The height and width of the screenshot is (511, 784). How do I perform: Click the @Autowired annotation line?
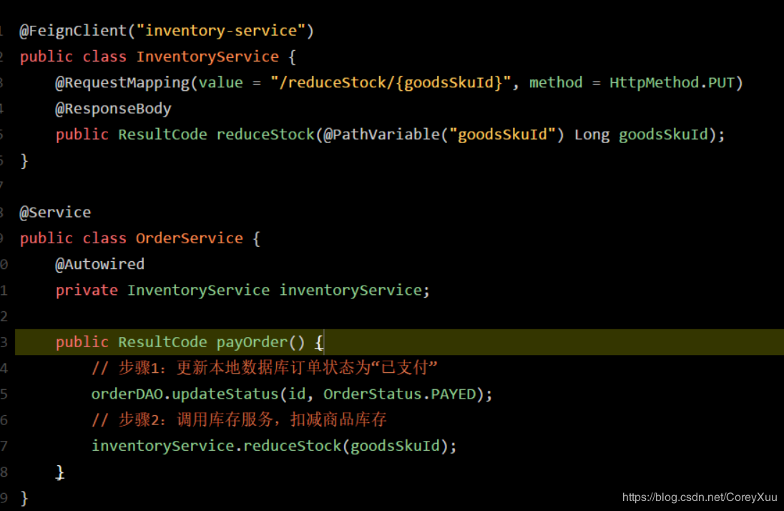(x=99, y=264)
